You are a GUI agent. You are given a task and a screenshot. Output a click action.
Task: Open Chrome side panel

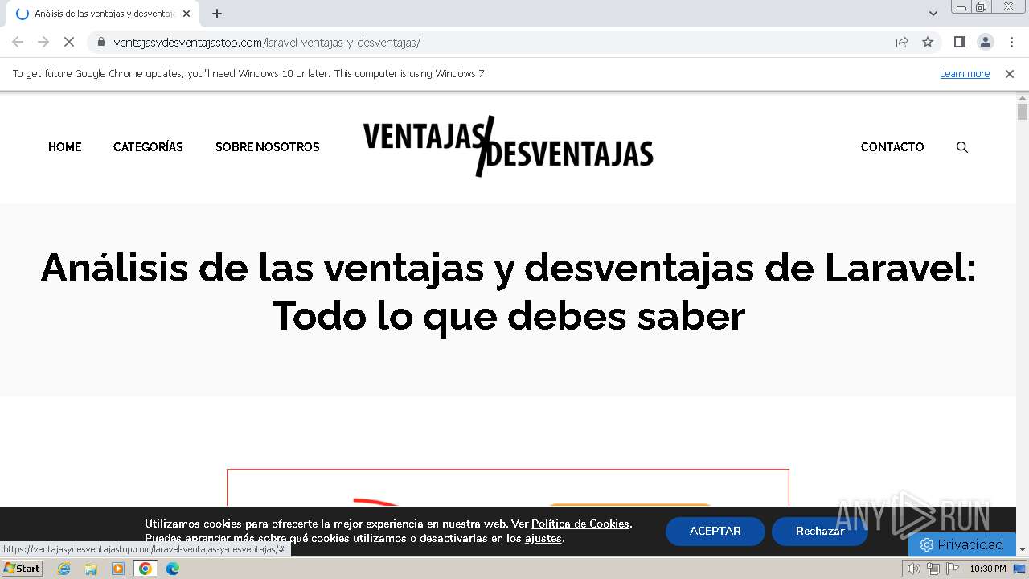[959, 42]
